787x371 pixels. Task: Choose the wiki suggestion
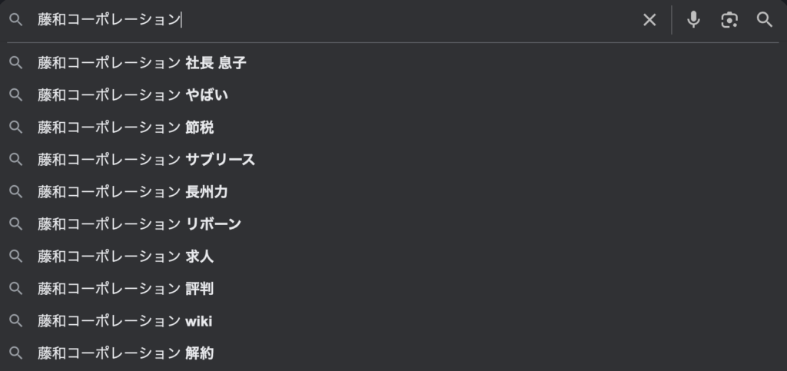125,321
